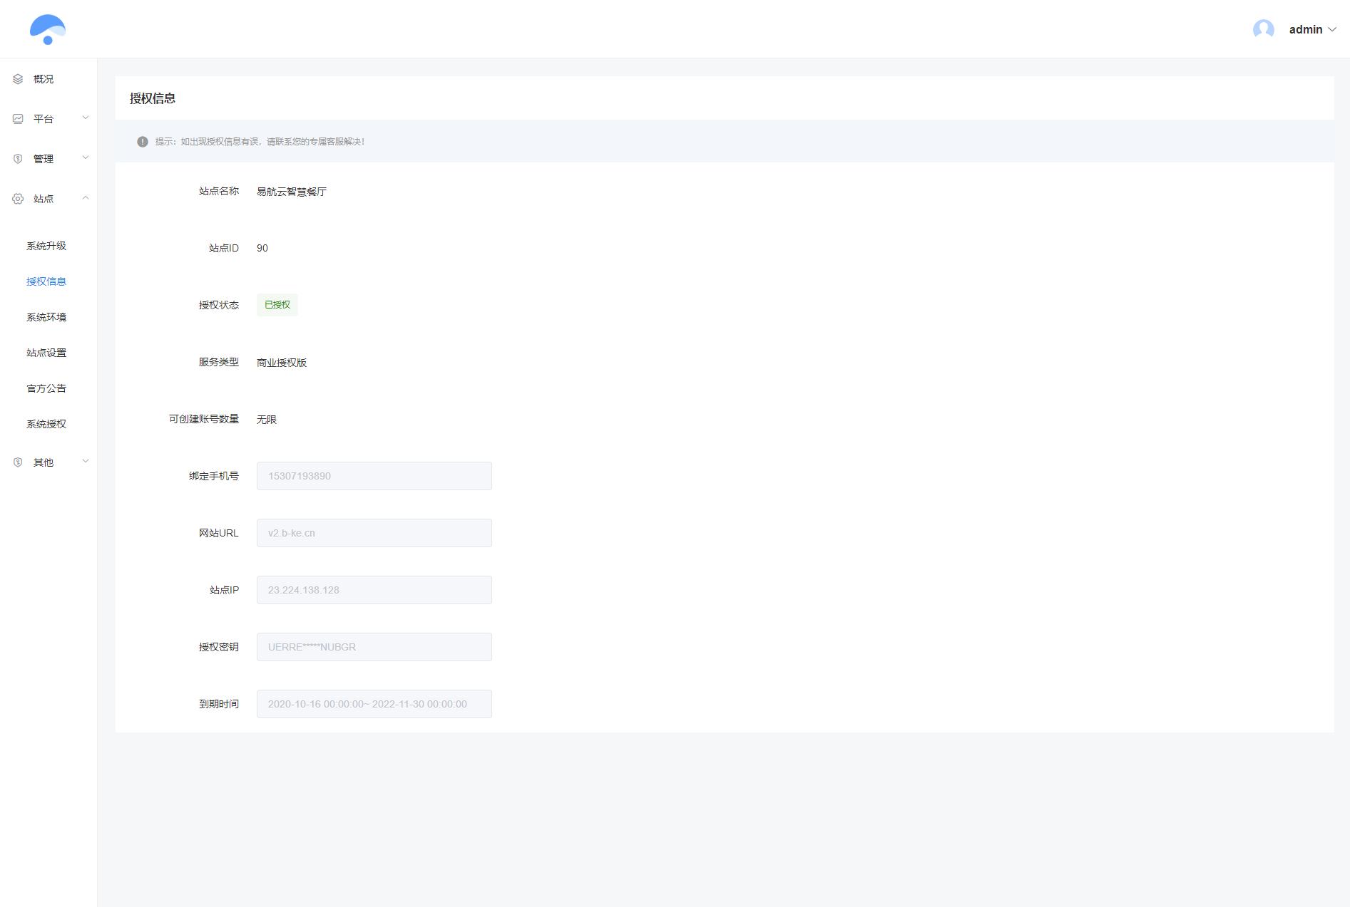Expand the 平台 menu chevron
Image resolution: width=1350 pixels, height=907 pixels.
click(86, 118)
